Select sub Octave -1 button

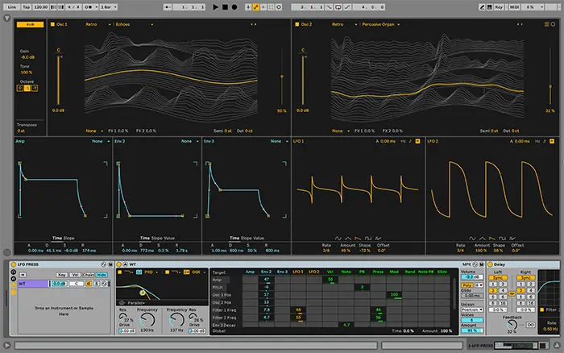click(27, 88)
